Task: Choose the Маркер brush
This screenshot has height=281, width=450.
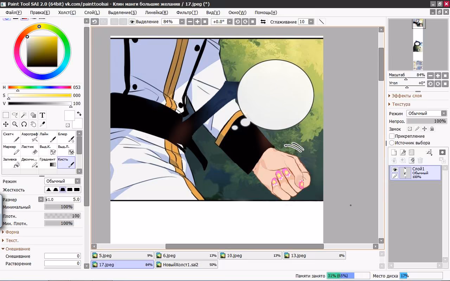Action: tap(11, 150)
